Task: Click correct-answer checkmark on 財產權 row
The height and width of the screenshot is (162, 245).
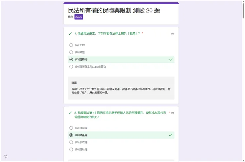Action: point(171,135)
